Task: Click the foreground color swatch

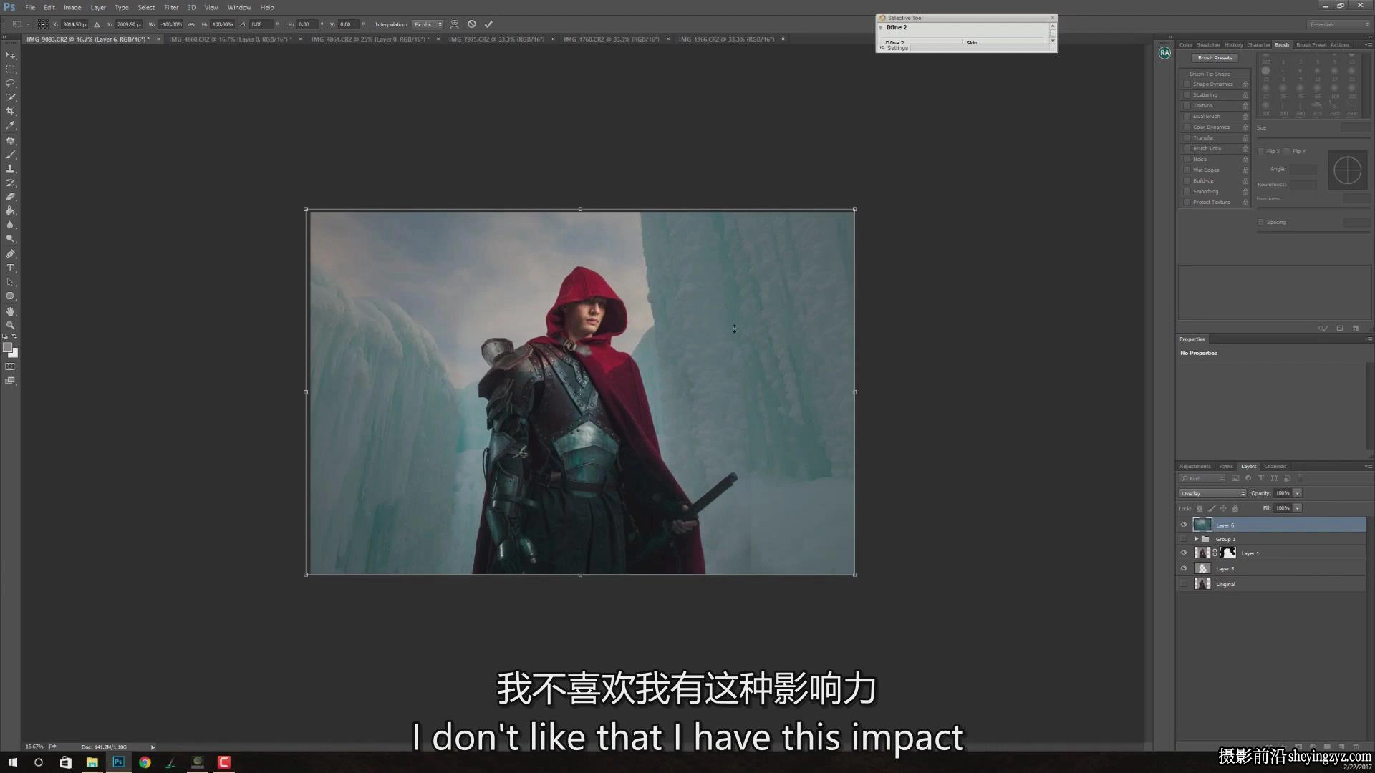Action: click(x=7, y=348)
